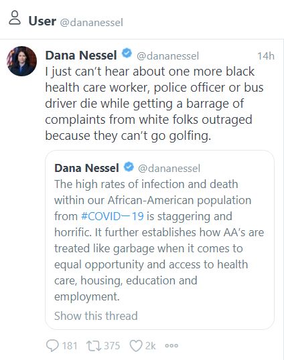
Task: Click the @dananessel handle in quoted tweet
Action: tap(169, 169)
